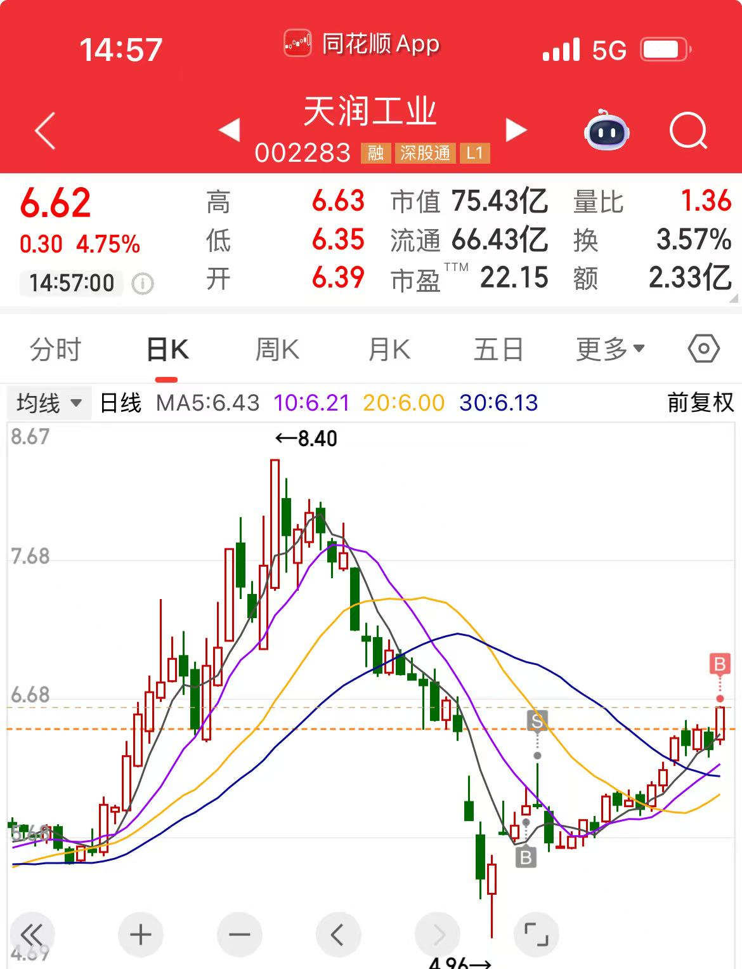Tap the 同花顺 App logo icon
742x969 pixels.
297,44
